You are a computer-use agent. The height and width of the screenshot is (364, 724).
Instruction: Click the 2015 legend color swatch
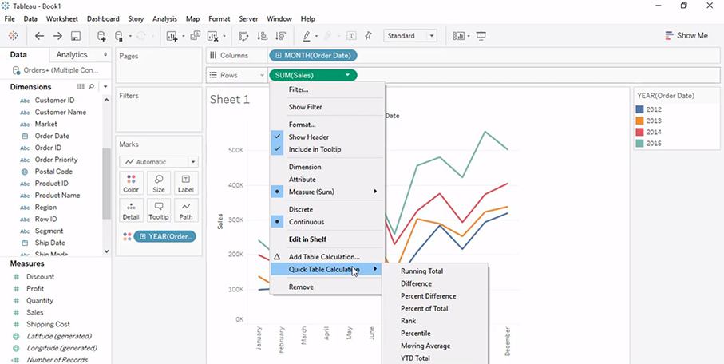click(640, 144)
